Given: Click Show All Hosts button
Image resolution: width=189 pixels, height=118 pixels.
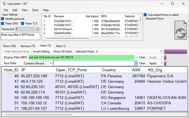Looking at the screenshot, I should [63, 52].
